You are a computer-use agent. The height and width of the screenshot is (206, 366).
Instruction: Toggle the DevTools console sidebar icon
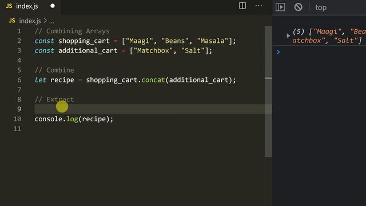280,7
